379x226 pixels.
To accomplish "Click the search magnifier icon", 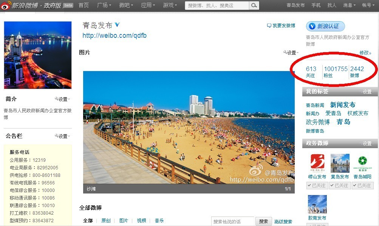I will coord(254,5).
